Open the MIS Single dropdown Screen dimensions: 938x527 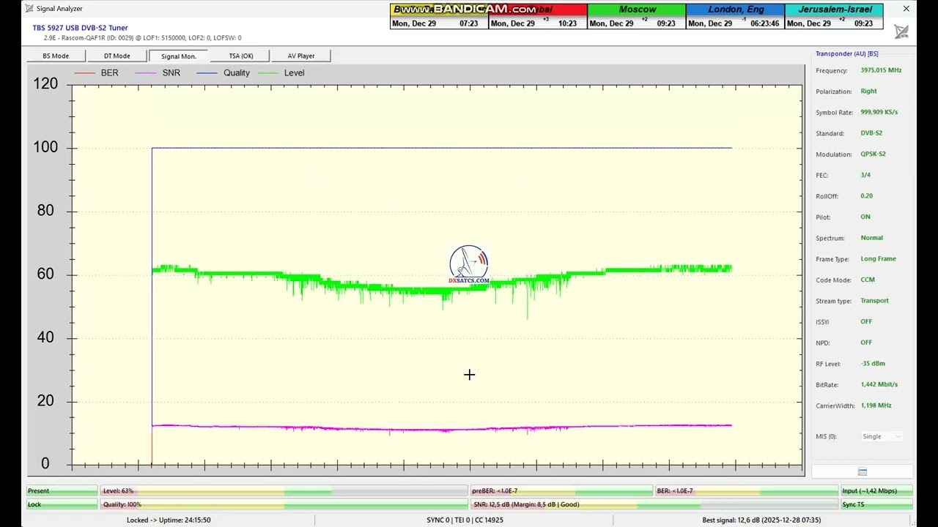(x=882, y=436)
